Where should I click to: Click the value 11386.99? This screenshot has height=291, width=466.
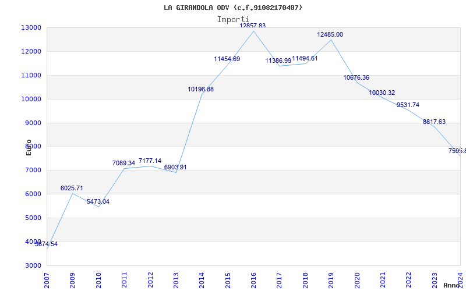(278, 61)
